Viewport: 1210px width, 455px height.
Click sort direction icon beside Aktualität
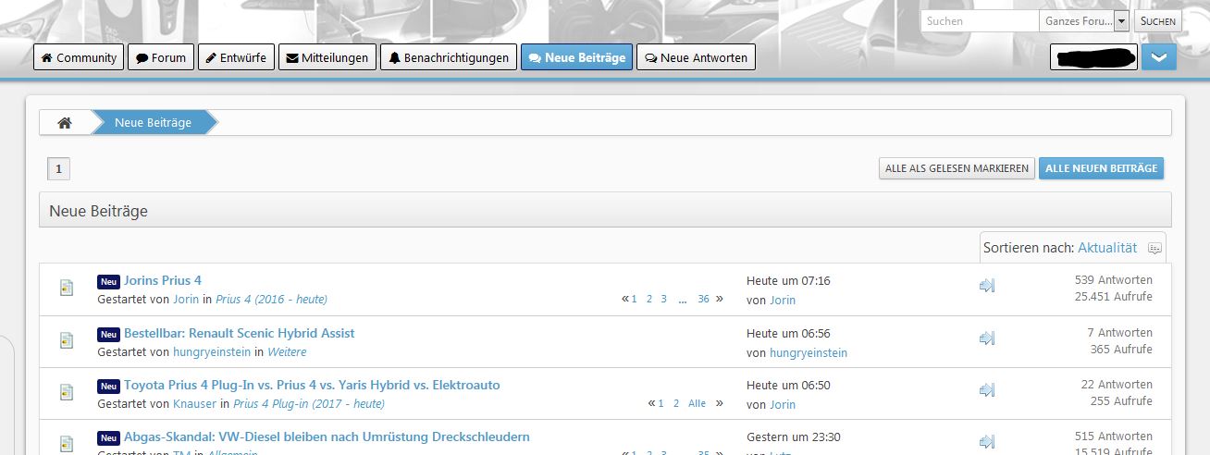pos(1154,248)
